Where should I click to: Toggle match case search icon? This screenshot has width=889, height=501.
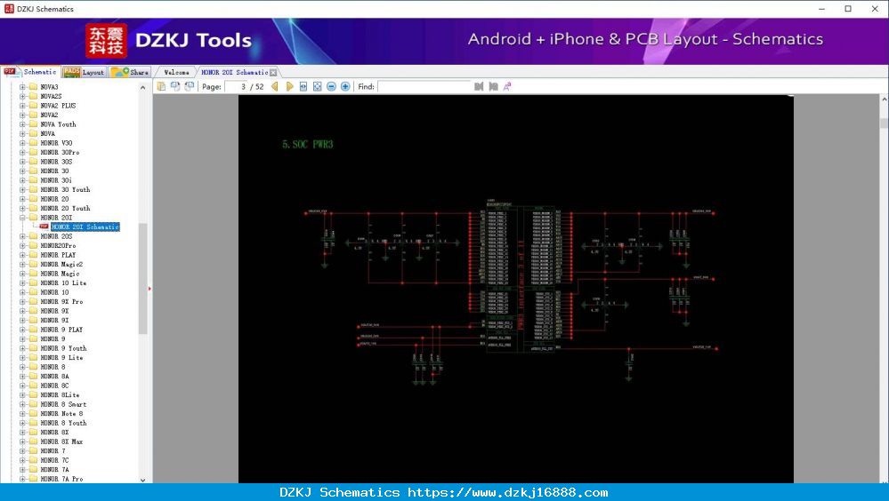click(x=507, y=86)
